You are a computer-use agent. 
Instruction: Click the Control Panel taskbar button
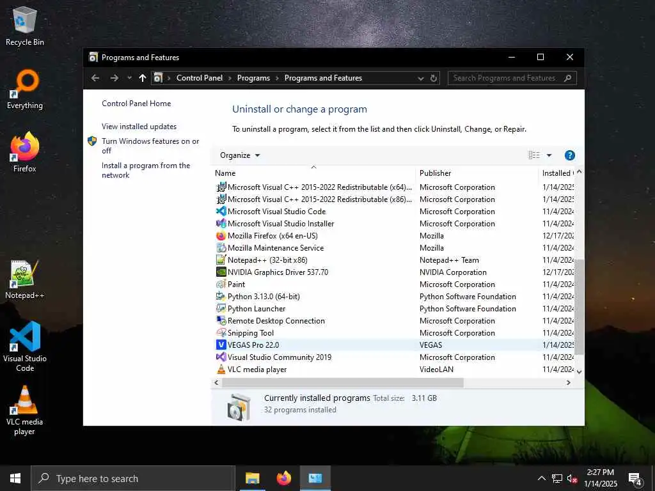(x=315, y=478)
